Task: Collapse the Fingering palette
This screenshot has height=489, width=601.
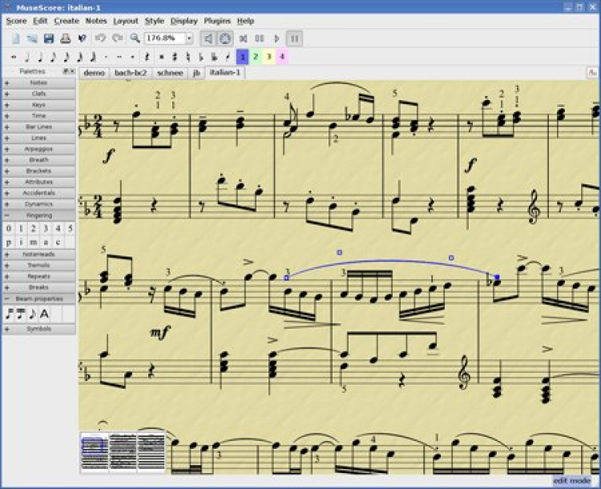Action: (x=38, y=215)
